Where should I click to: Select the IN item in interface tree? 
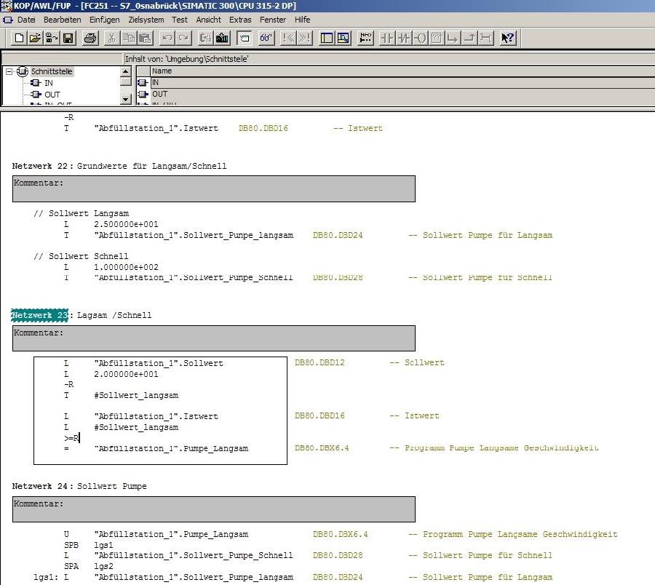(x=48, y=83)
